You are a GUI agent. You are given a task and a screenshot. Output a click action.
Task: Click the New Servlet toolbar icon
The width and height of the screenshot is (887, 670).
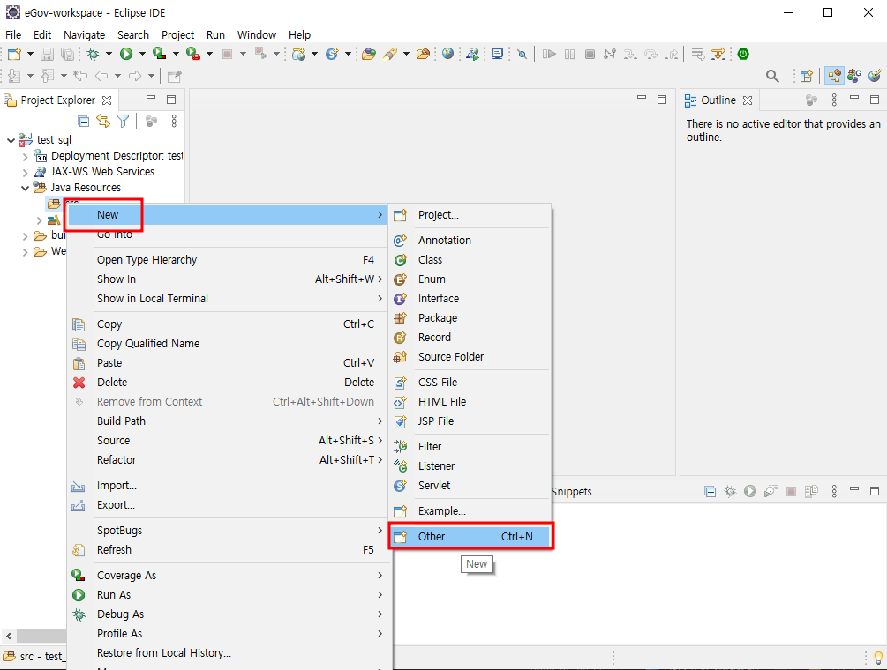(x=332, y=54)
